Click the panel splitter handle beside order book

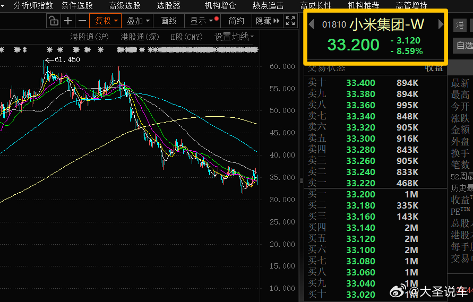(302, 180)
